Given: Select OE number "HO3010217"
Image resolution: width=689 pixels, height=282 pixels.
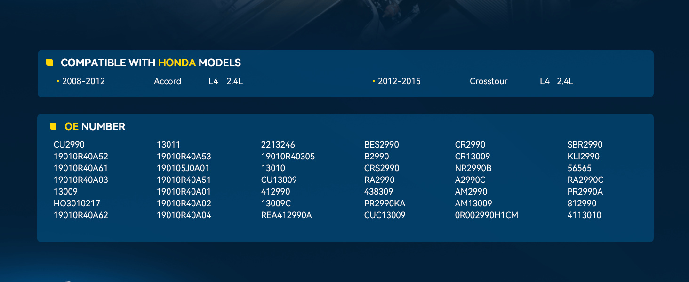Looking at the screenshot, I should tap(77, 204).
